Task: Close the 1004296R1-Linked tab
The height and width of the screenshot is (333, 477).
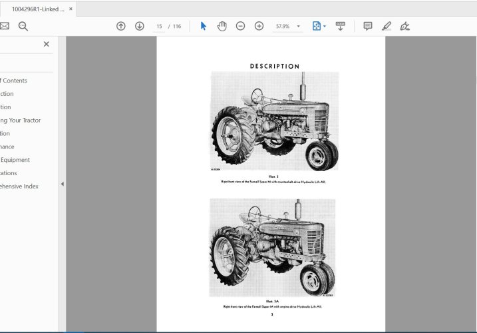Action: click(71, 9)
